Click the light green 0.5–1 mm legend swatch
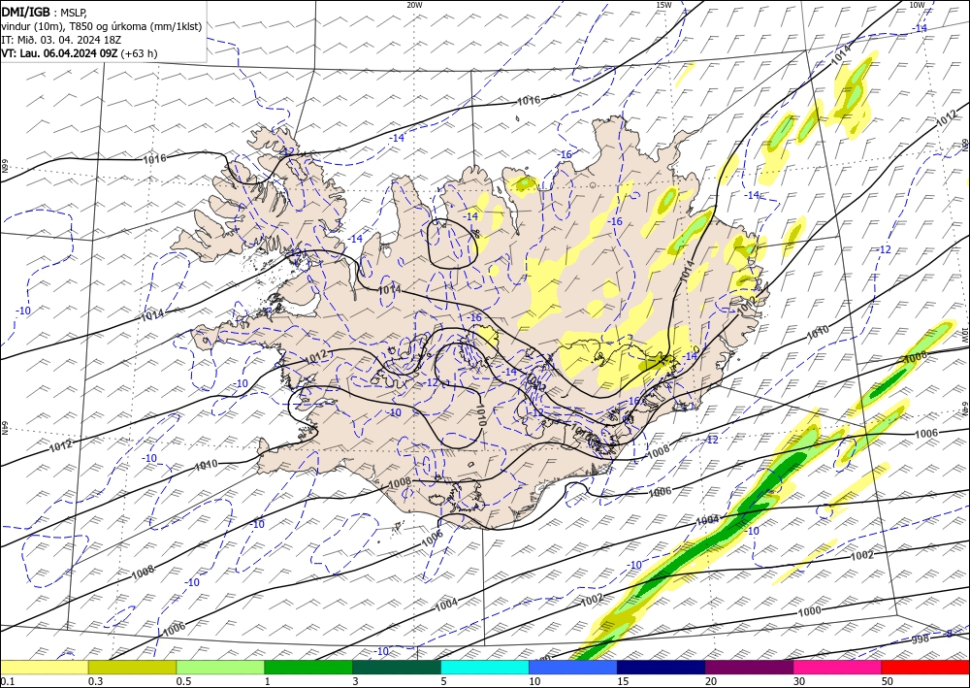 [220, 668]
